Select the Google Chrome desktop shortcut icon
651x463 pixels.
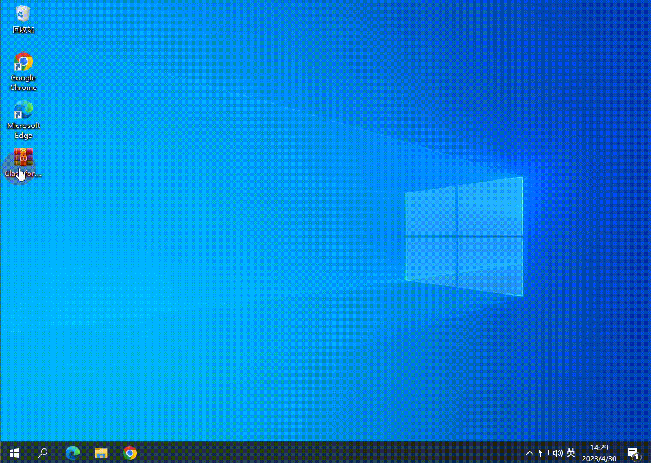click(x=23, y=62)
